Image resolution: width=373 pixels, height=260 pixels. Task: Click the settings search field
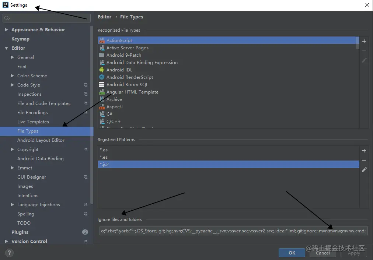pos(46,18)
